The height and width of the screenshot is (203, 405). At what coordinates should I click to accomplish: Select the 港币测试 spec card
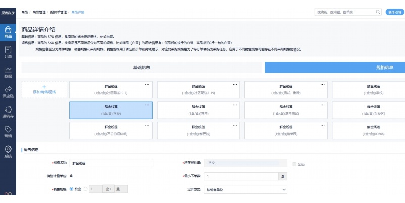point(286,110)
